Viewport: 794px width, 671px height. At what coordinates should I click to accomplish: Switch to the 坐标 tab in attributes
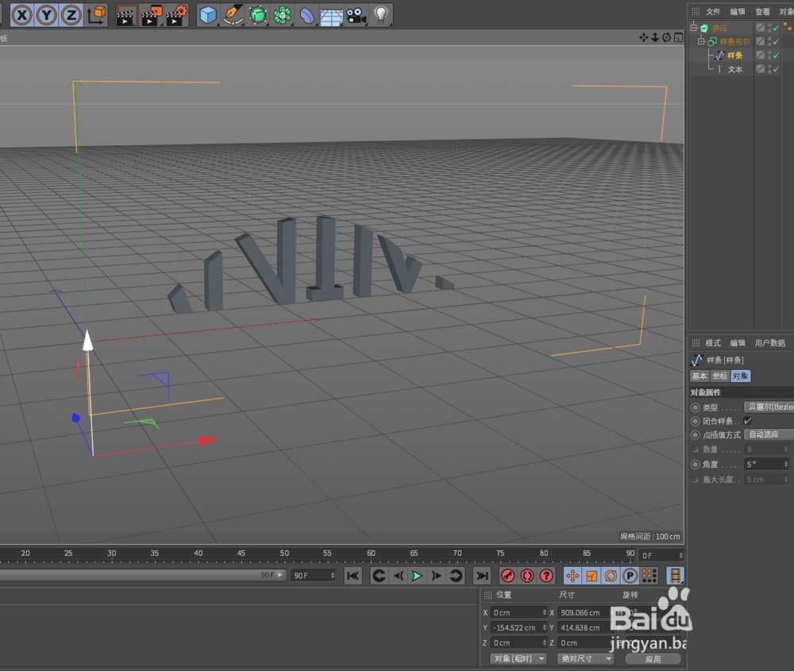click(718, 376)
